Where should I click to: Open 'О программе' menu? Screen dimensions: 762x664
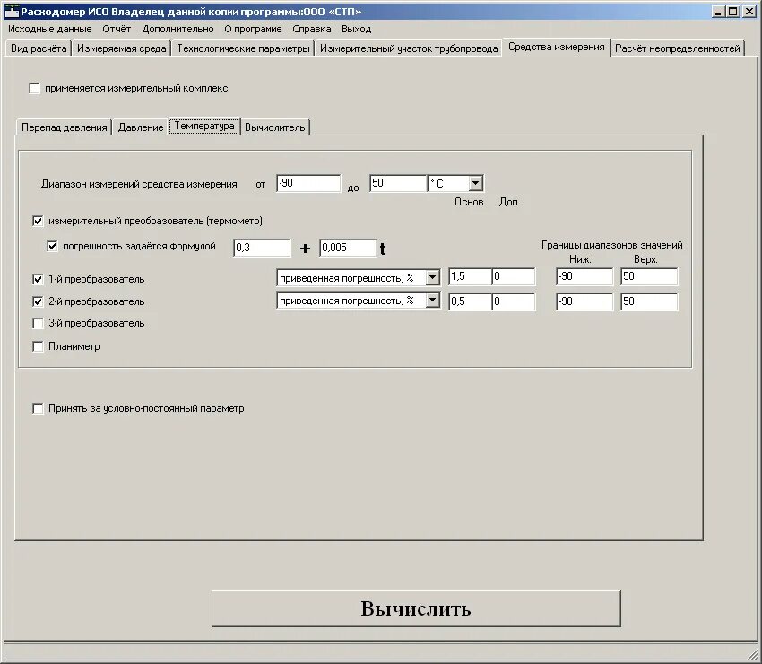tap(253, 30)
